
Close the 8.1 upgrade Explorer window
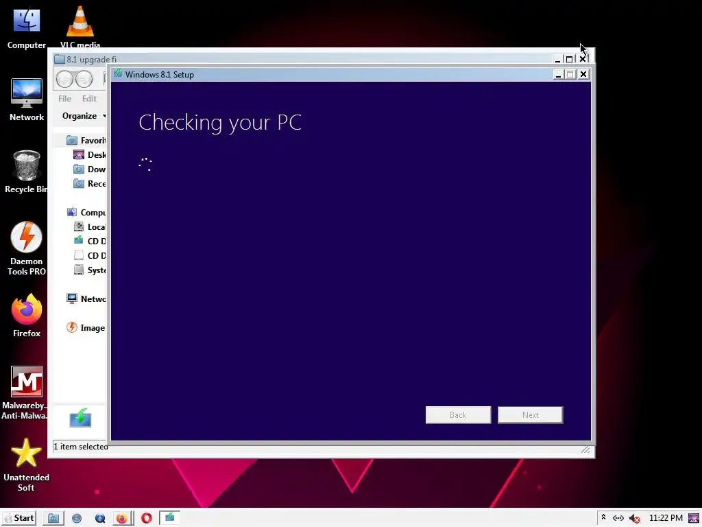click(583, 59)
